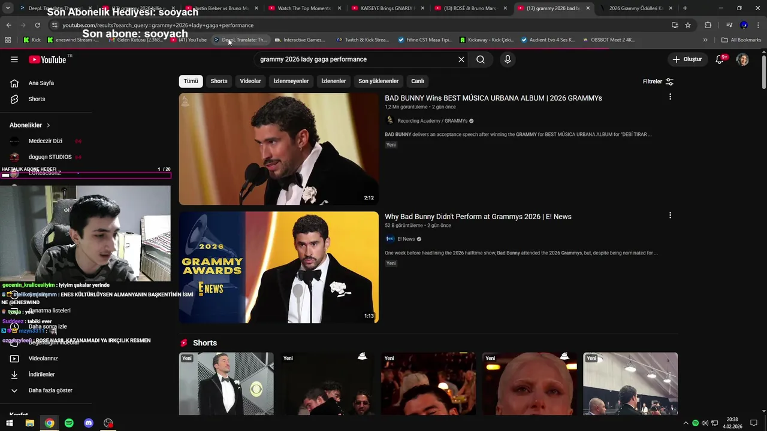Open the Oluştur create menu
Screen dimensions: 767x431
(687, 59)
